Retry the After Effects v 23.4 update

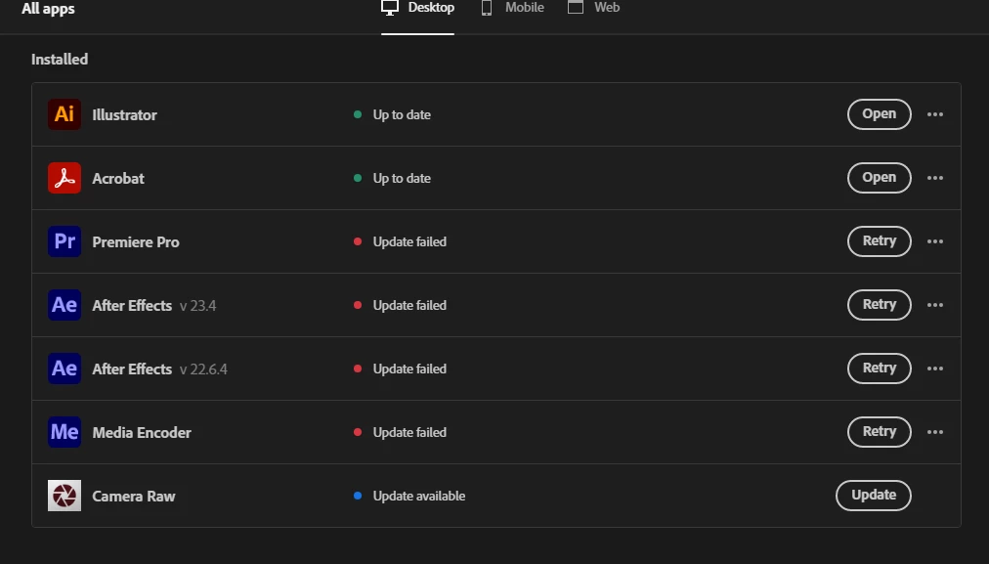880,305
